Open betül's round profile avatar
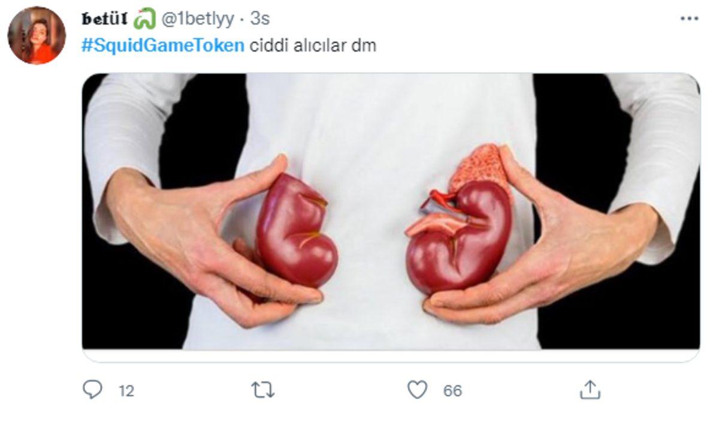 click(37, 35)
